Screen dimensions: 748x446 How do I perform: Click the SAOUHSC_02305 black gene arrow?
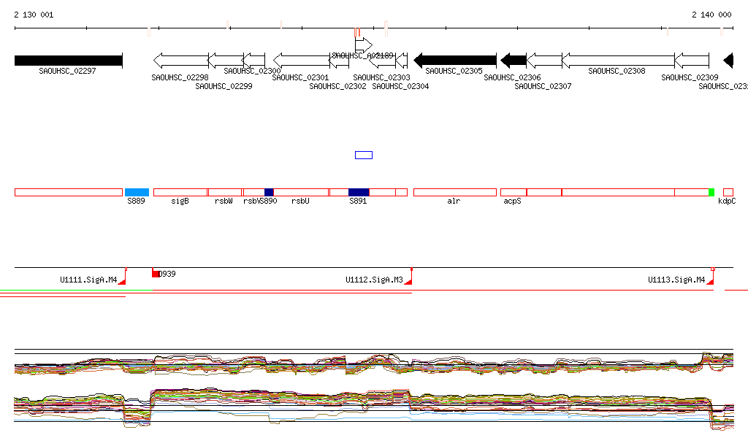click(x=455, y=60)
